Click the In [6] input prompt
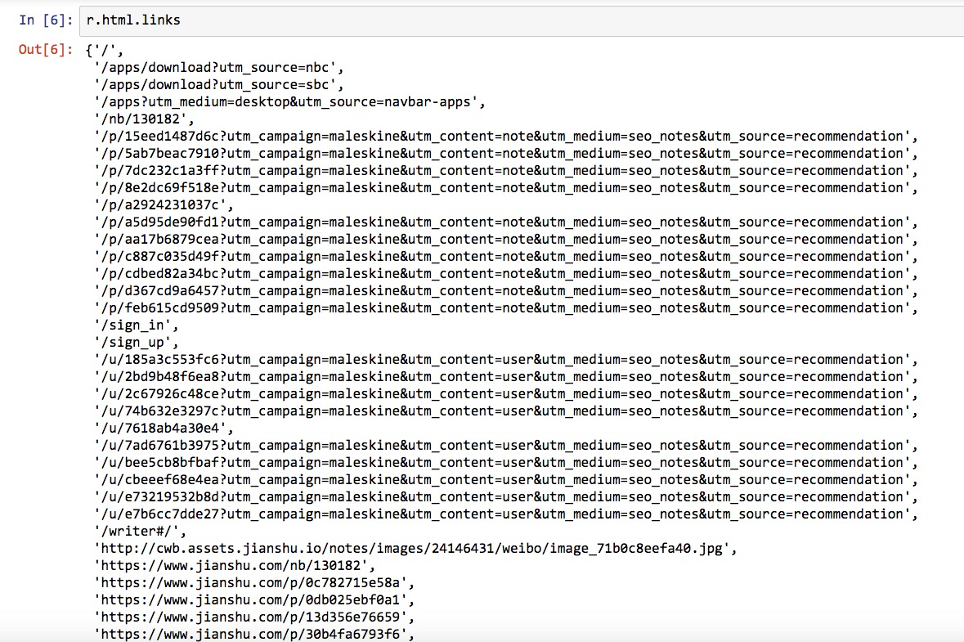964x642 pixels. click(46, 20)
